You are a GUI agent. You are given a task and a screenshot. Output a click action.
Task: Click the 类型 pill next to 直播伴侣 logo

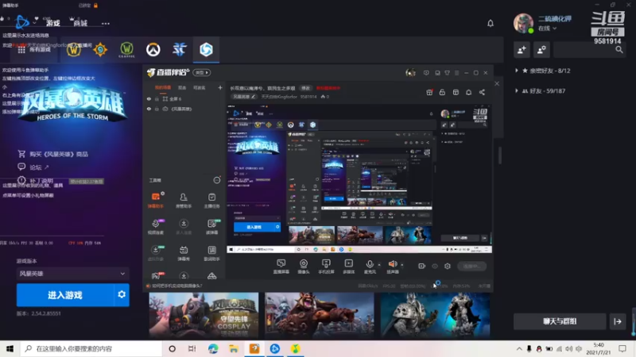tap(202, 72)
